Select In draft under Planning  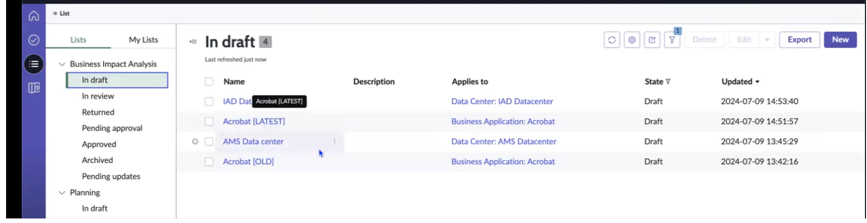click(x=95, y=208)
